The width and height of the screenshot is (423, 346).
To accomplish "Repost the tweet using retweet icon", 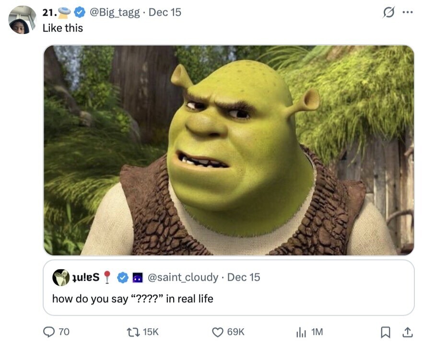I will pyautogui.click(x=133, y=332).
